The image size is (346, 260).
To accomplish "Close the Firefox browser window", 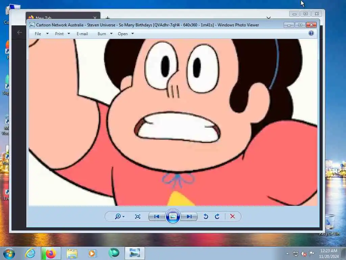I will tap(317, 14).
